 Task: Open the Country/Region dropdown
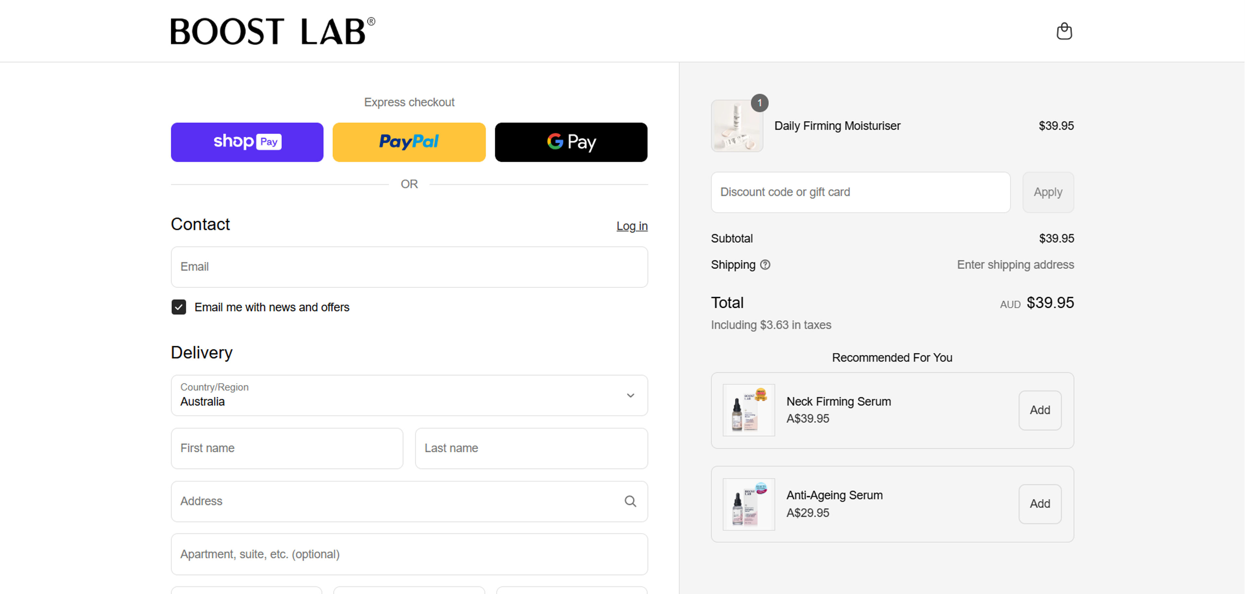point(409,395)
